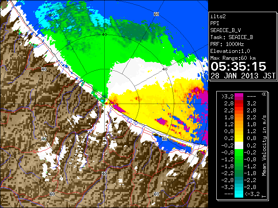
Task: Click the vertical "Mean Velocity in m/s" caption
Action: point(265,146)
